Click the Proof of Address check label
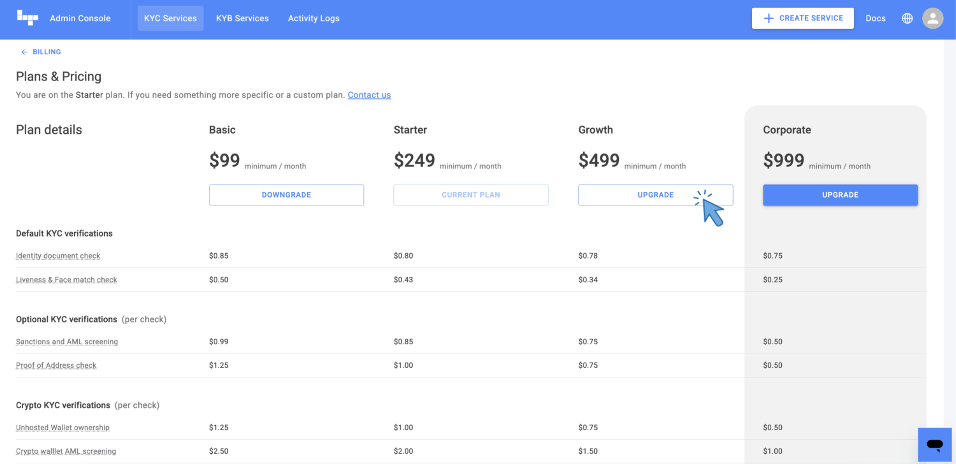956x464 pixels. click(x=56, y=365)
